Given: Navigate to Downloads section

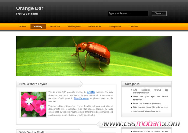Looking at the screenshot, I should pos(94,27).
